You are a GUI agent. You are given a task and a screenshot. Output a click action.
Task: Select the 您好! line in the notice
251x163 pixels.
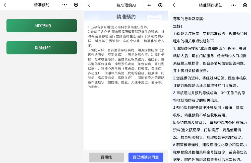[177, 26]
